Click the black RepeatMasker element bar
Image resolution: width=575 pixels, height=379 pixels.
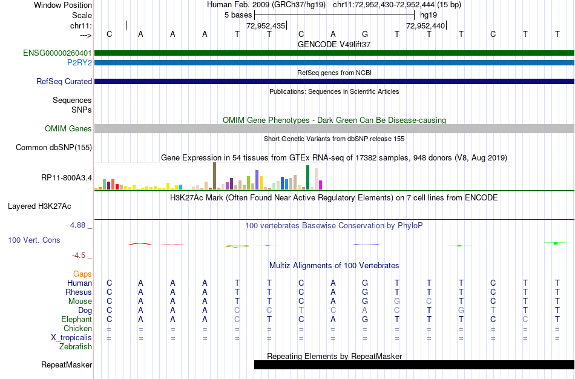(415, 364)
